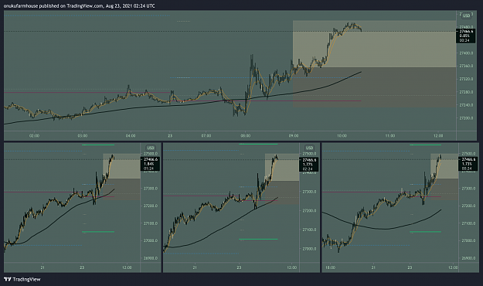Click the onukufarmhouse published on TradingView.com header text
This screenshot has height=286, width=483.
pos(79,5)
